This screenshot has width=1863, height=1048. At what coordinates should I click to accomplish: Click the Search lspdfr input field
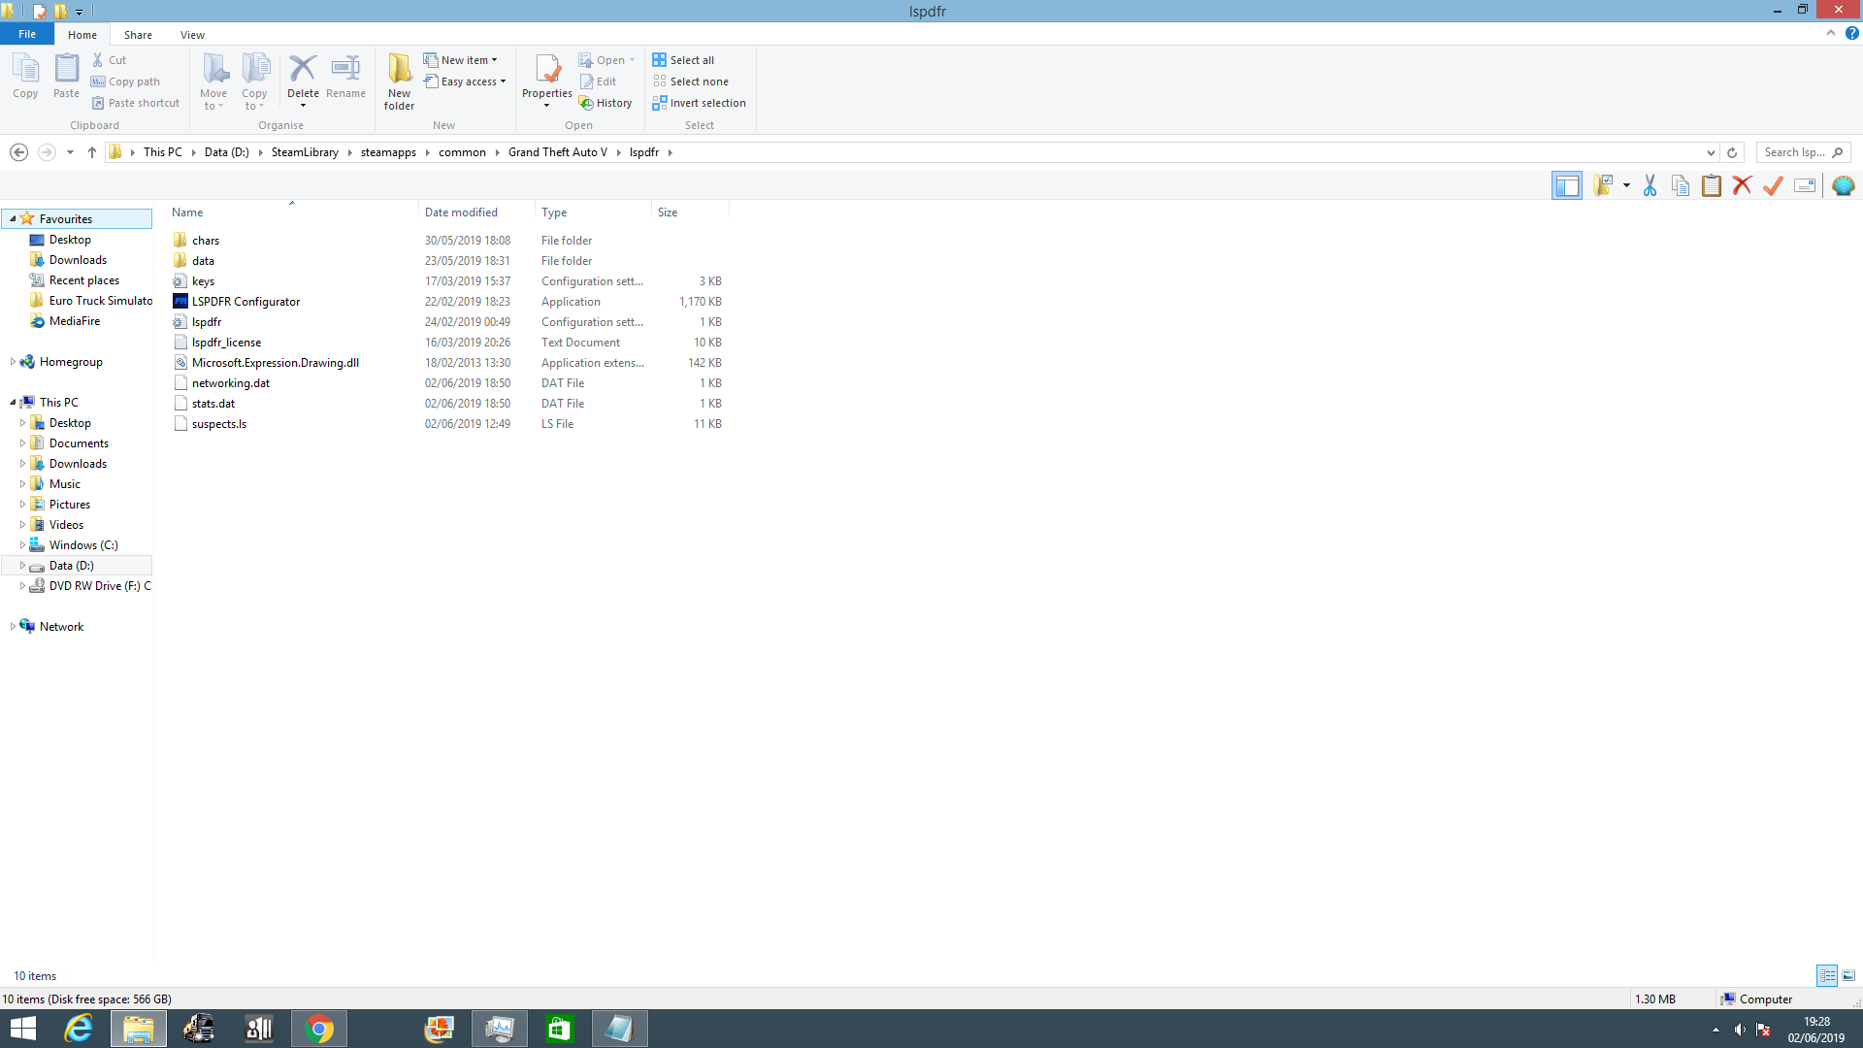[1793, 152]
